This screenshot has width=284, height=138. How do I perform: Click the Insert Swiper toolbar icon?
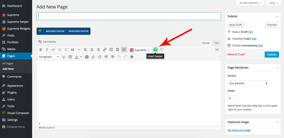click(x=155, y=50)
